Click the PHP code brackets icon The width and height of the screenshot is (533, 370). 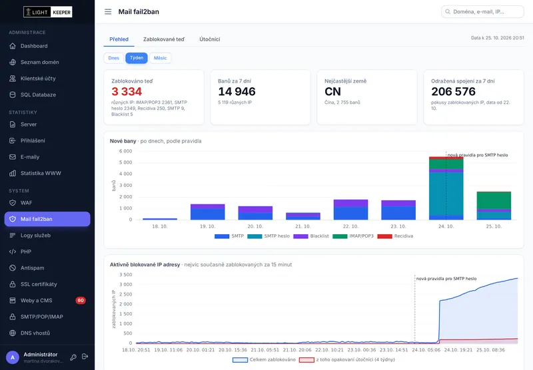13,252
